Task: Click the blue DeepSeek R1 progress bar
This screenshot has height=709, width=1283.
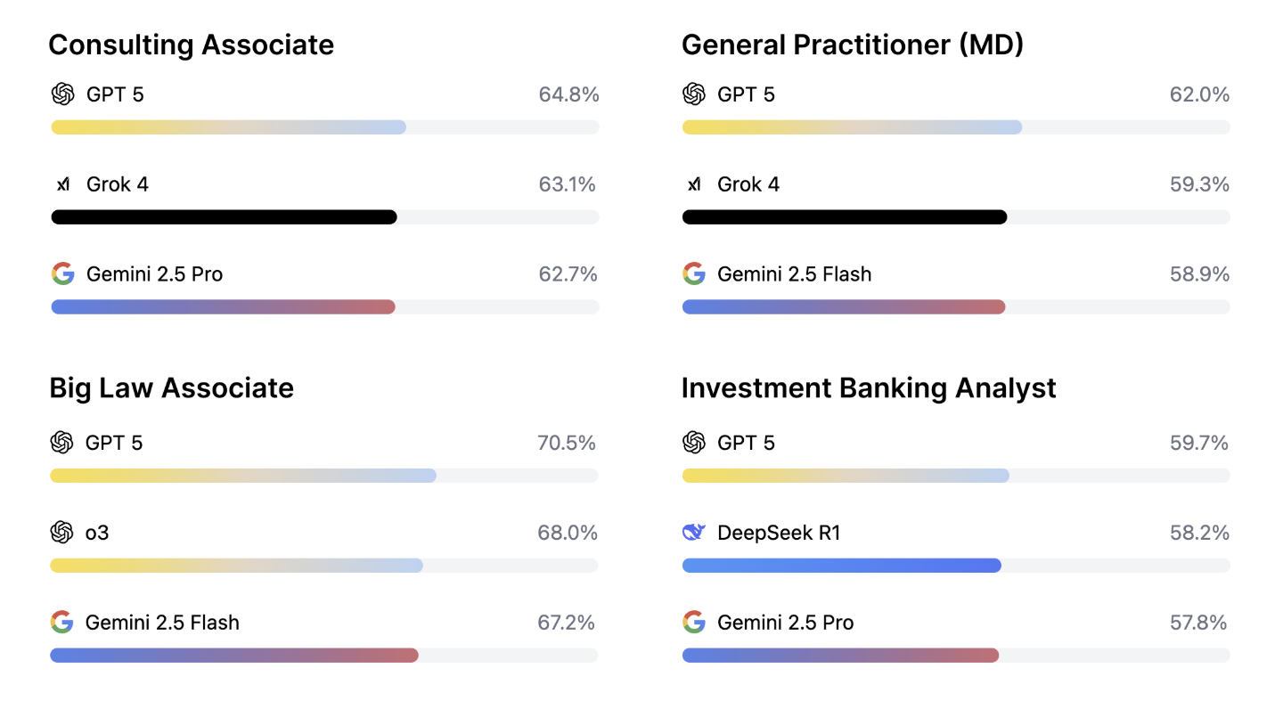Action: [x=841, y=566]
